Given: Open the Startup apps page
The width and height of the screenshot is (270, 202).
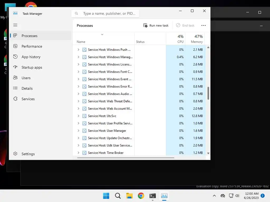Looking at the screenshot, I should tap(41, 67).
